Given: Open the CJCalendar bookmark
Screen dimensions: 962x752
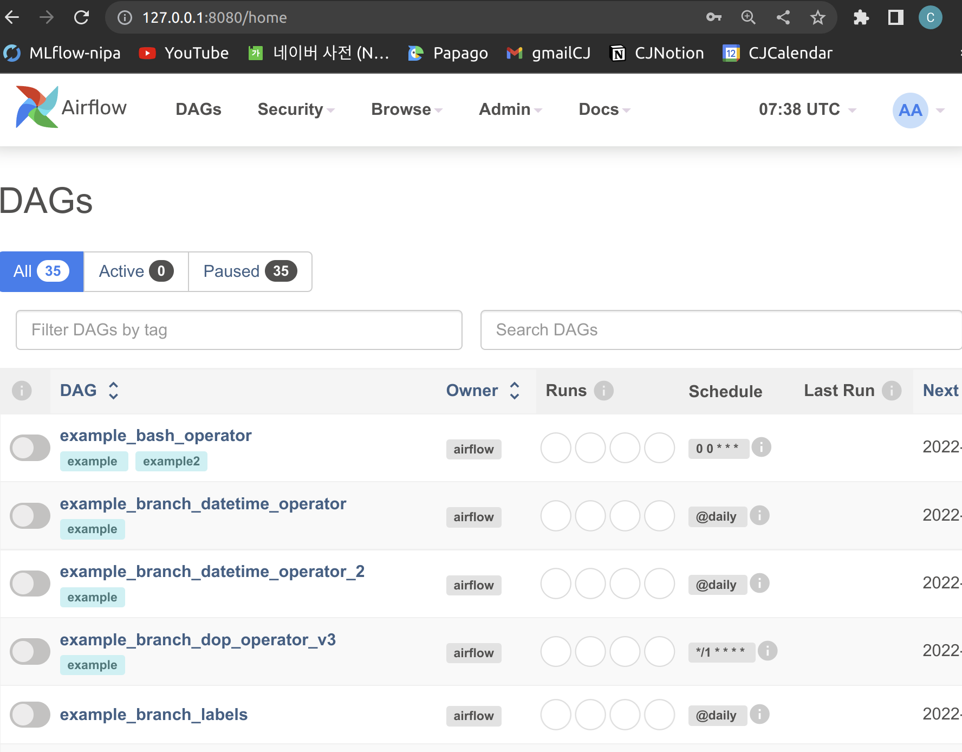Looking at the screenshot, I should point(778,53).
